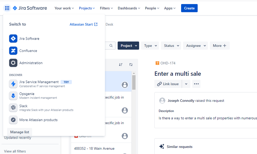Open Projects menu
Screen dimensions: 257x154
pyautogui.click(x=87, y=8)
